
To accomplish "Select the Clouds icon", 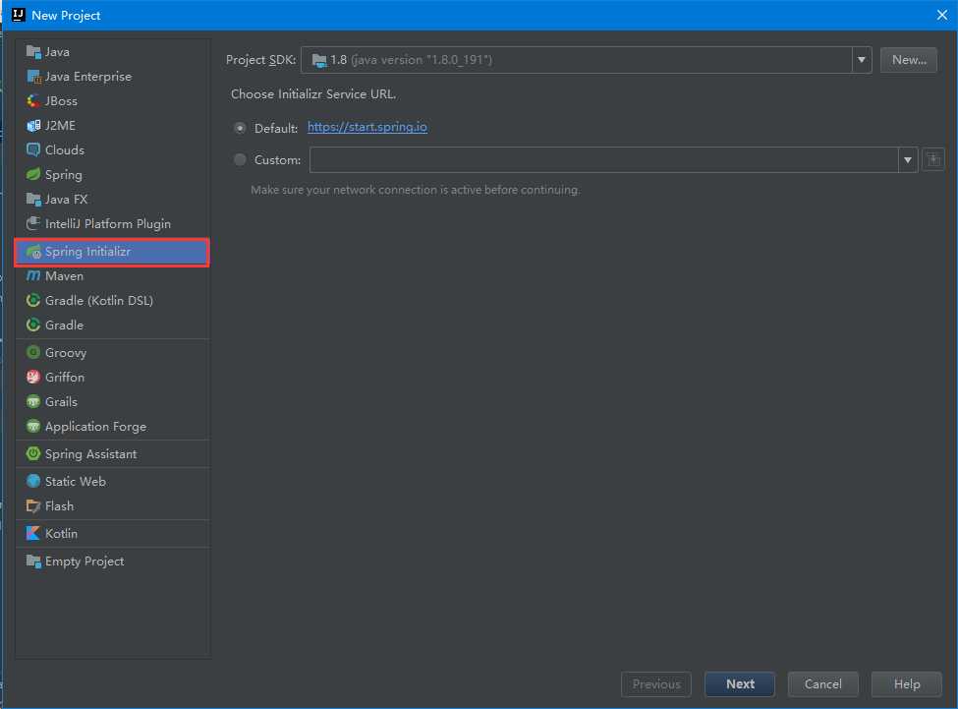I will coord(33,149).
